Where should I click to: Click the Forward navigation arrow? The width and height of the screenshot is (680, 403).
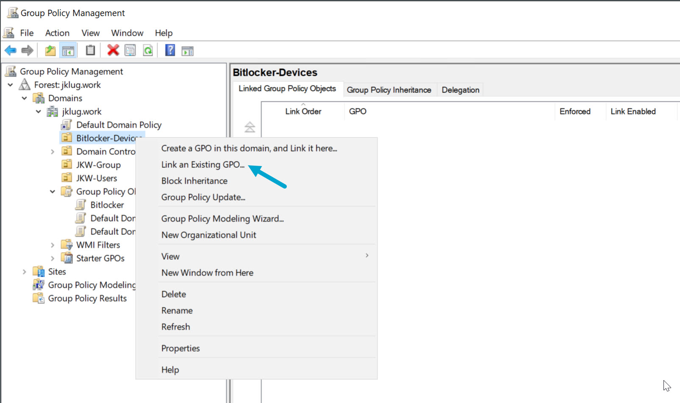tap(27, 50)
